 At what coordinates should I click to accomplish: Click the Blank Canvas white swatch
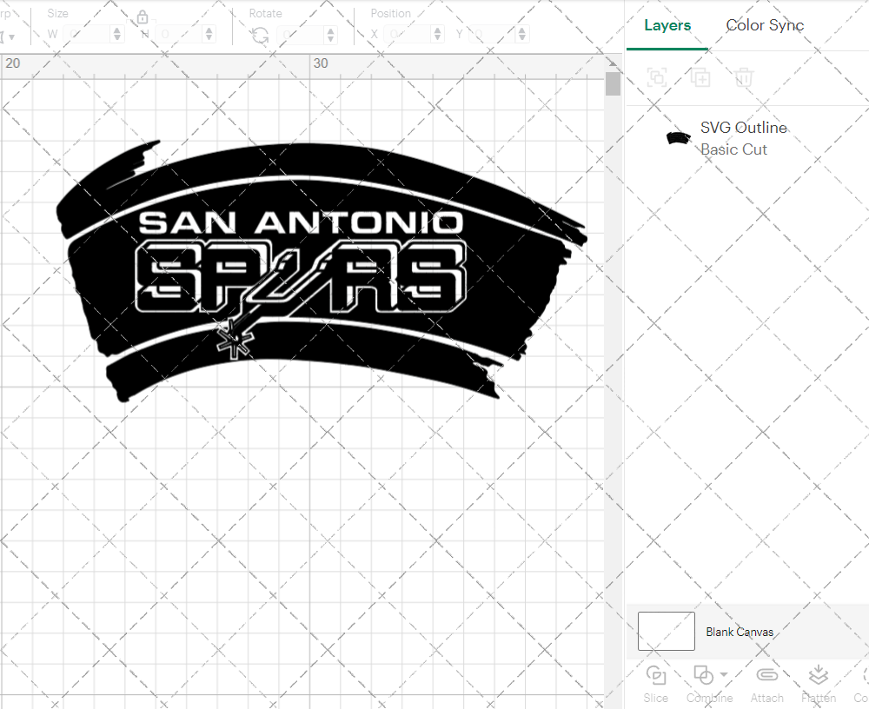click(x=667, y=632)
